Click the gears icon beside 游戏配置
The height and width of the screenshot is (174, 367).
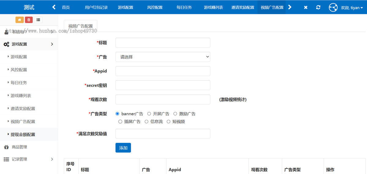click(6, 44)
